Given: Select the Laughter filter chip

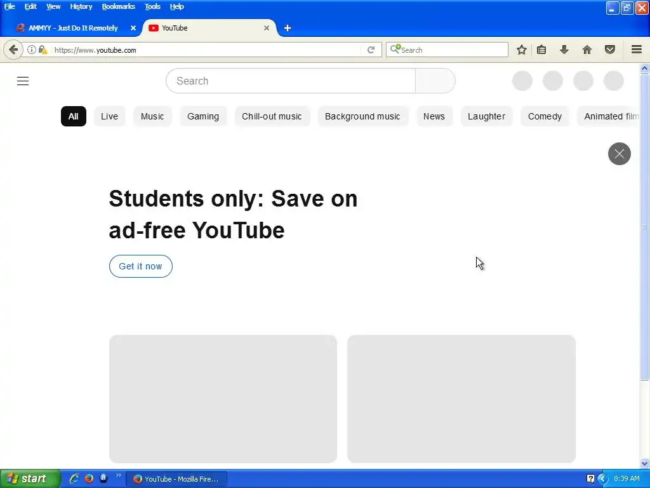Looking at the screenshot, I should point(486,116).
